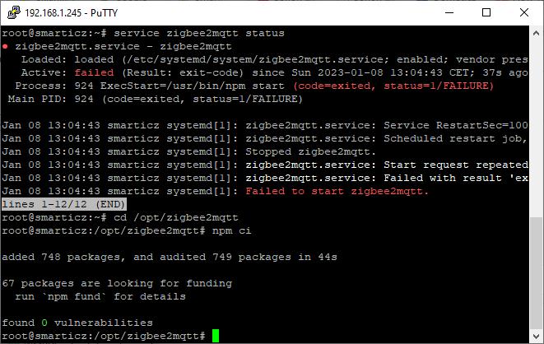Viewport: 544px width, 344px height.
Task: Click the 'cd /opt/zigbee2mqtt' command line
Action: pos(176,217)
